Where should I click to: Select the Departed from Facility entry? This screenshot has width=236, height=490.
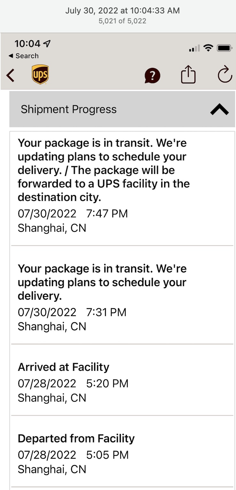tap(122, 452)
